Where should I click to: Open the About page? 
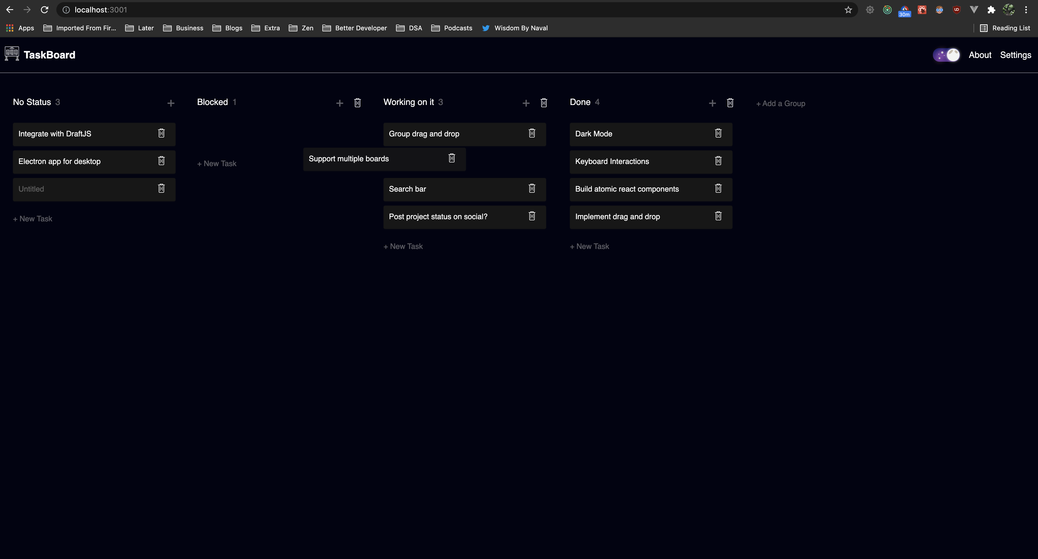[979, 55]
